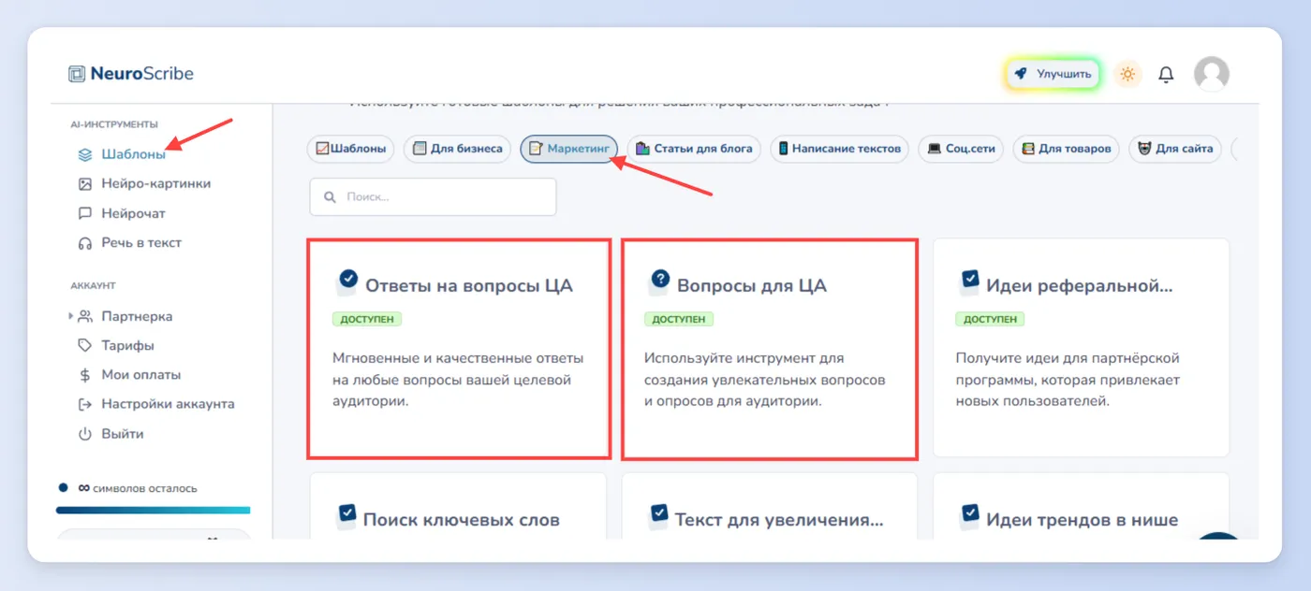Click the search magnifier icon
Screen dimensions: 1311x591
click(x=330, y=197)
